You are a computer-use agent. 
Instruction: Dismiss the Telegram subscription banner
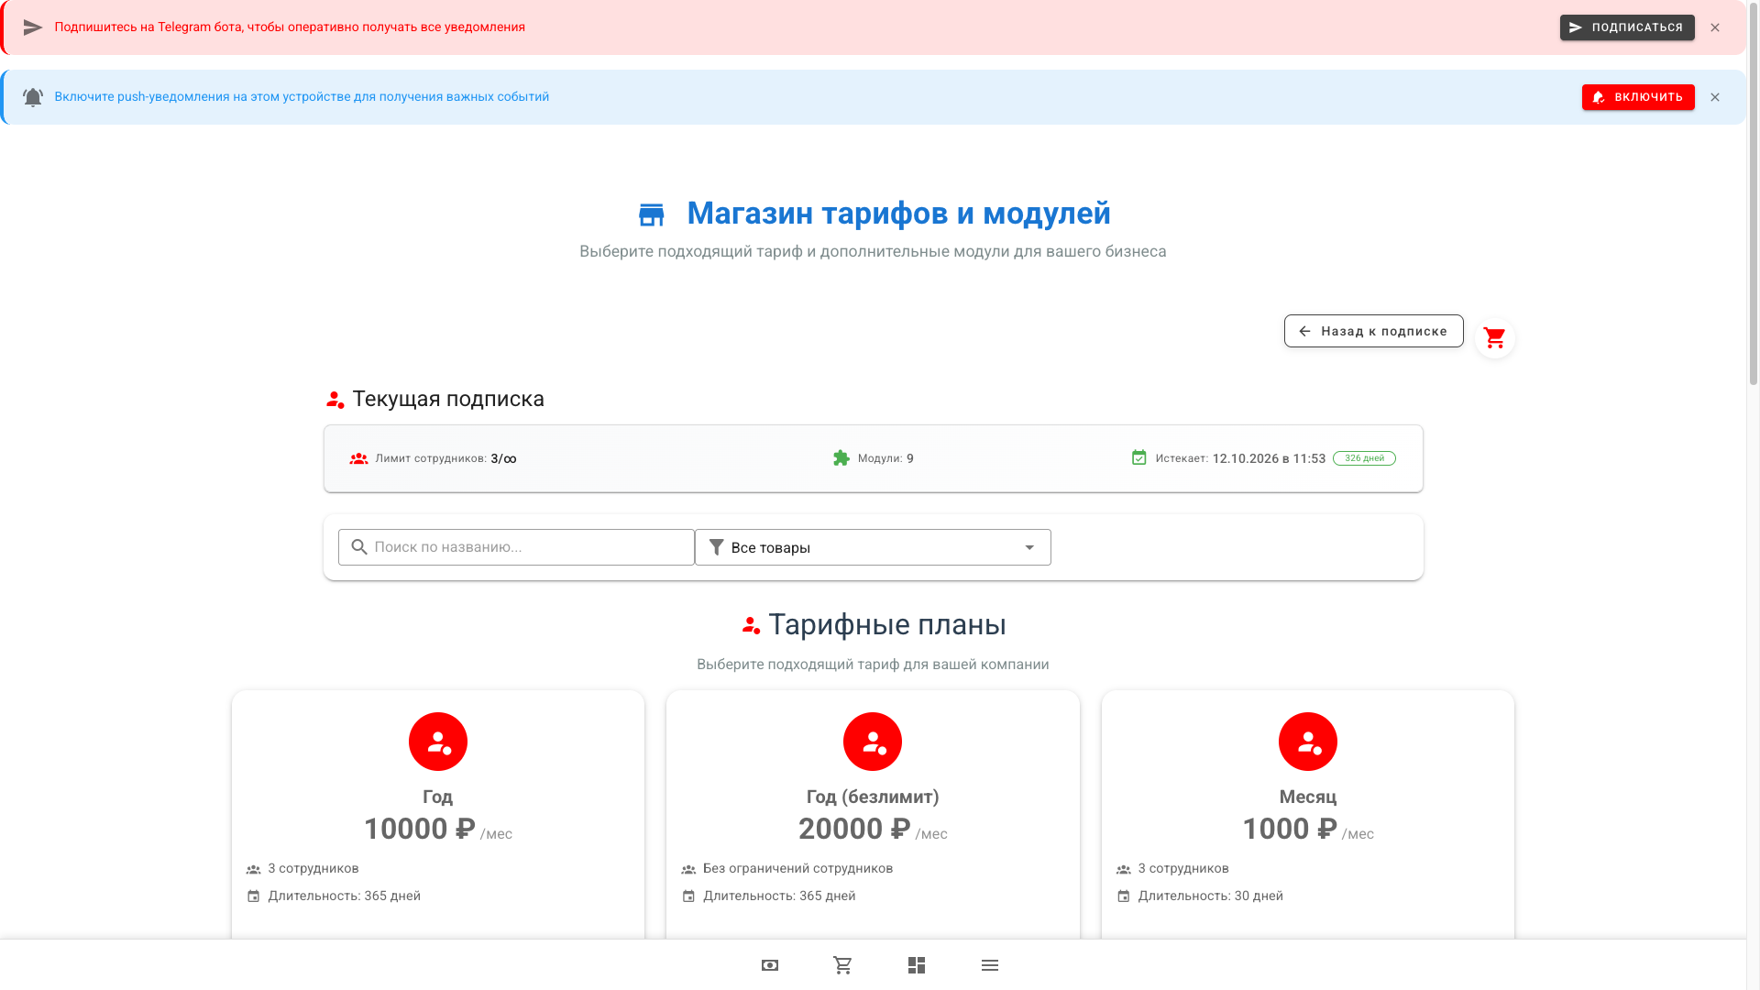(1715, 27)
